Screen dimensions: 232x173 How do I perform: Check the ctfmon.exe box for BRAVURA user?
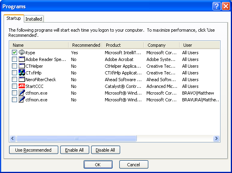15,100
